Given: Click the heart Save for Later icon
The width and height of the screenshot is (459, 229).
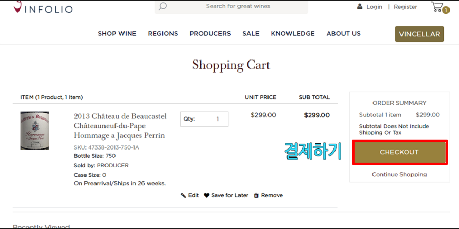Looking at the screenshot, I should 207,195.
